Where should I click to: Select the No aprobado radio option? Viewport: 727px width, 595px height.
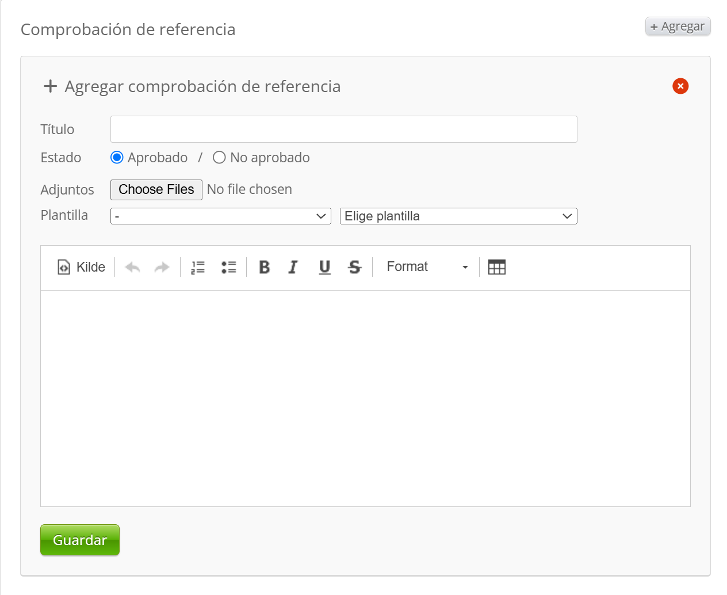pos(219,158)
